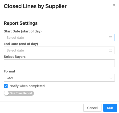Open the End Date calendar icon
Image resolution: width=119 pixels, height=113 pixels.
(x=110, y=50)
